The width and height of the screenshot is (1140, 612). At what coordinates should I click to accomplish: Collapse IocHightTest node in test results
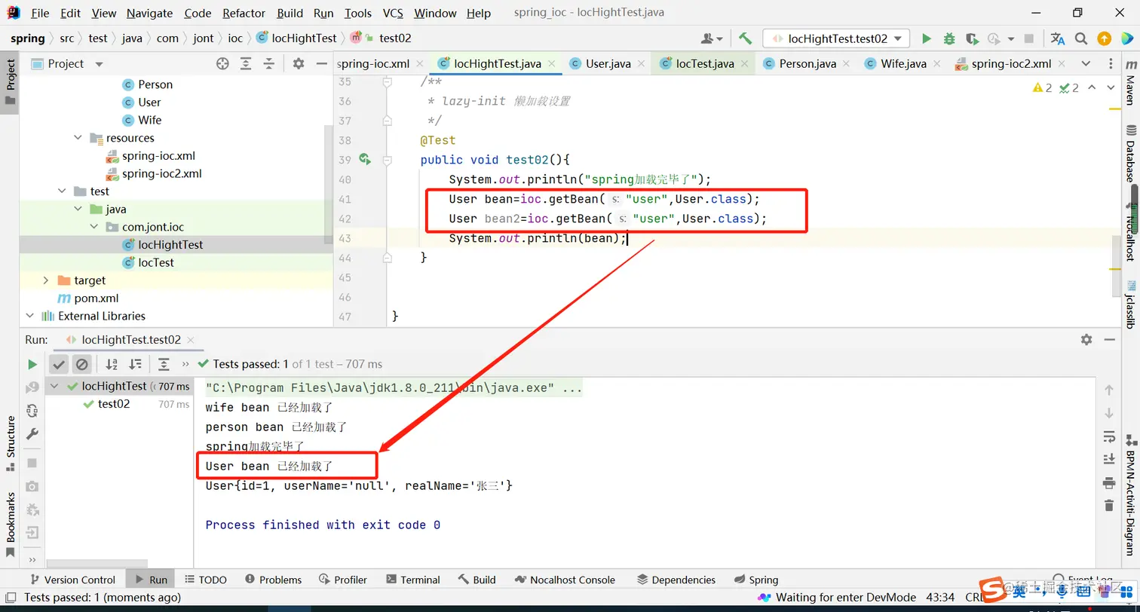tap(54, 386)
